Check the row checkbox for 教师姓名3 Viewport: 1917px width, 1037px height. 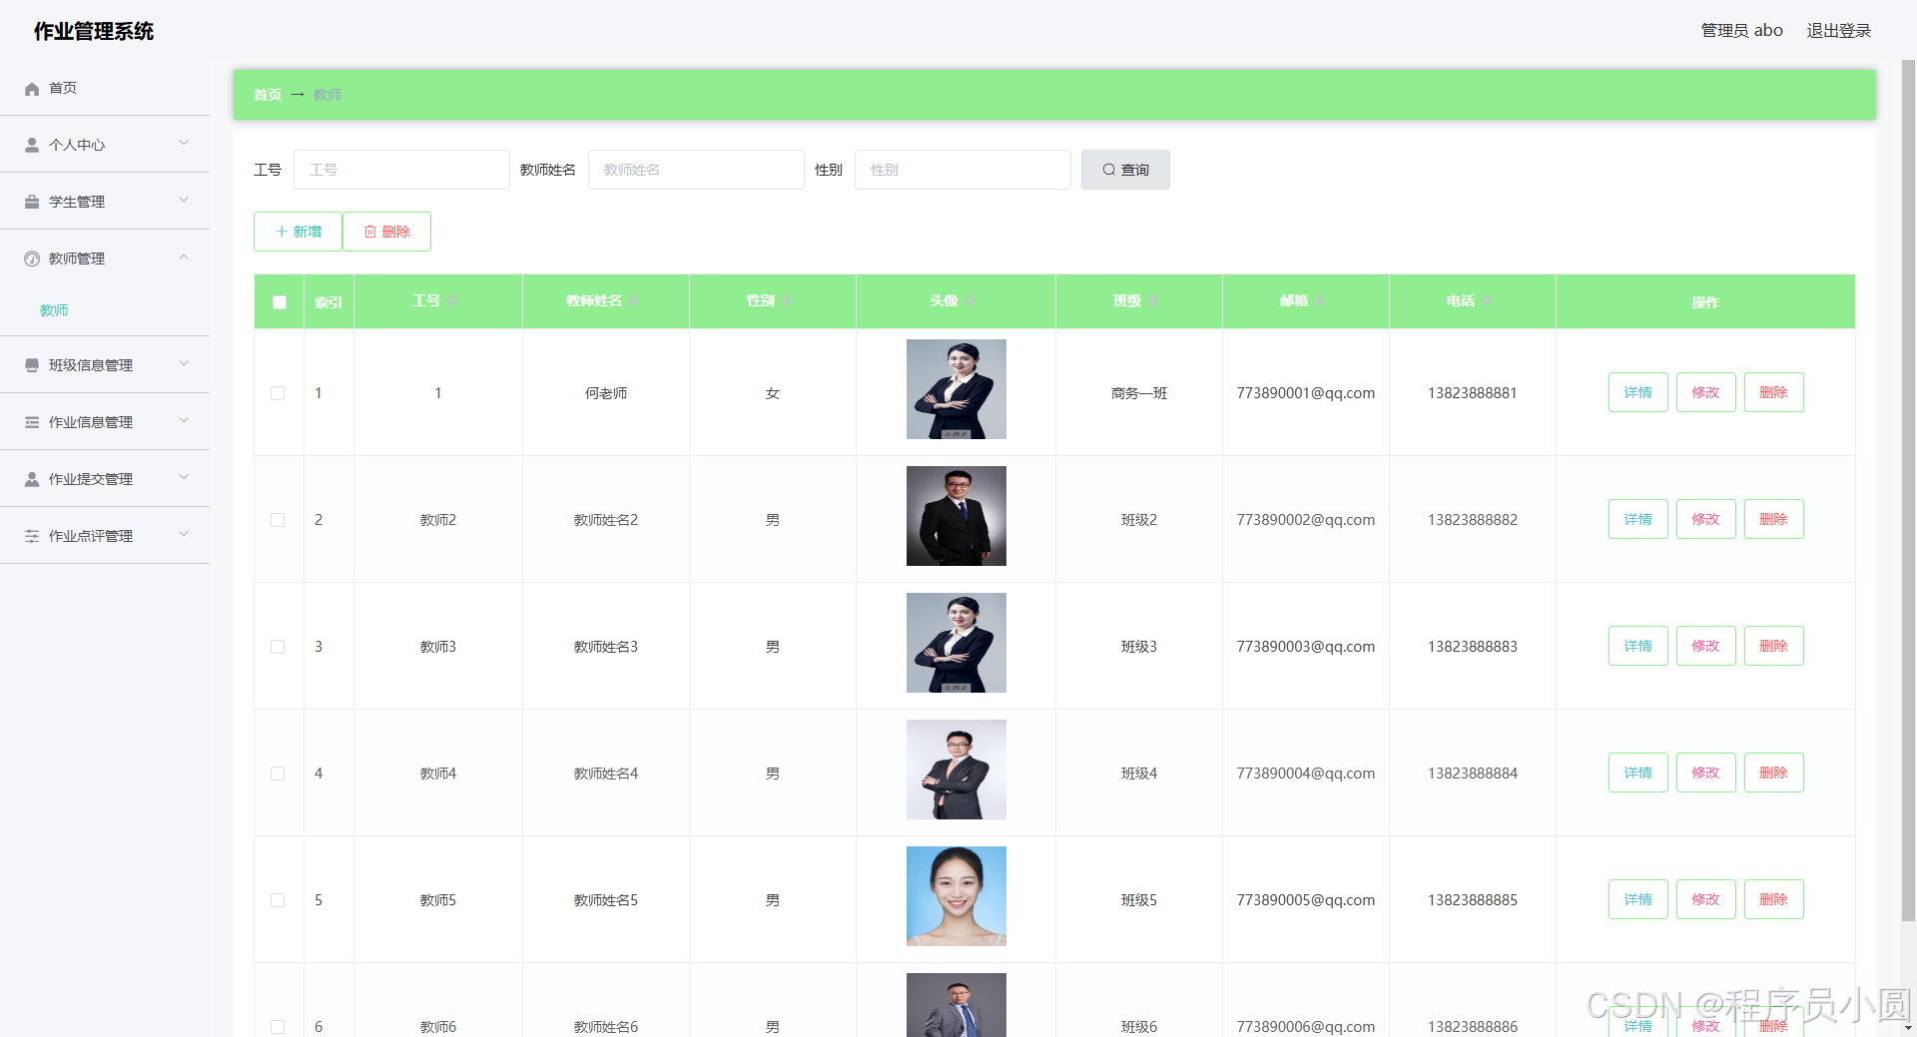[x=278, y=647]
